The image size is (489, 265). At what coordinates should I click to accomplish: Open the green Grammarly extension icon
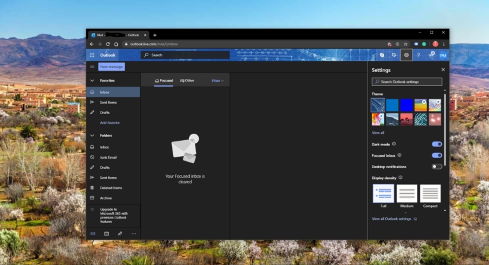coord(424,44)
